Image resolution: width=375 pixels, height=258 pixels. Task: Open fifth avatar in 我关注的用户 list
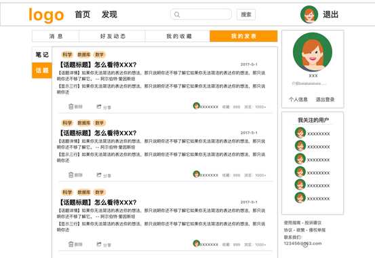300,185
